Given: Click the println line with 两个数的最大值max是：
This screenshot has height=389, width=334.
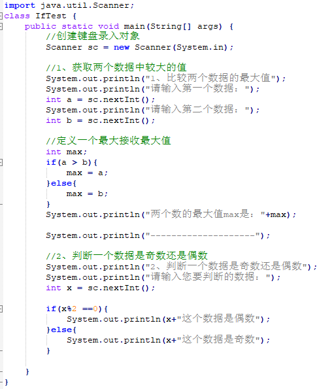Looking at the screenshot, I should [x=171, y=214].
